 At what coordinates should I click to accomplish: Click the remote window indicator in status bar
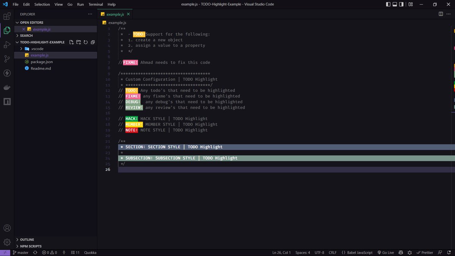click(5, 253)
